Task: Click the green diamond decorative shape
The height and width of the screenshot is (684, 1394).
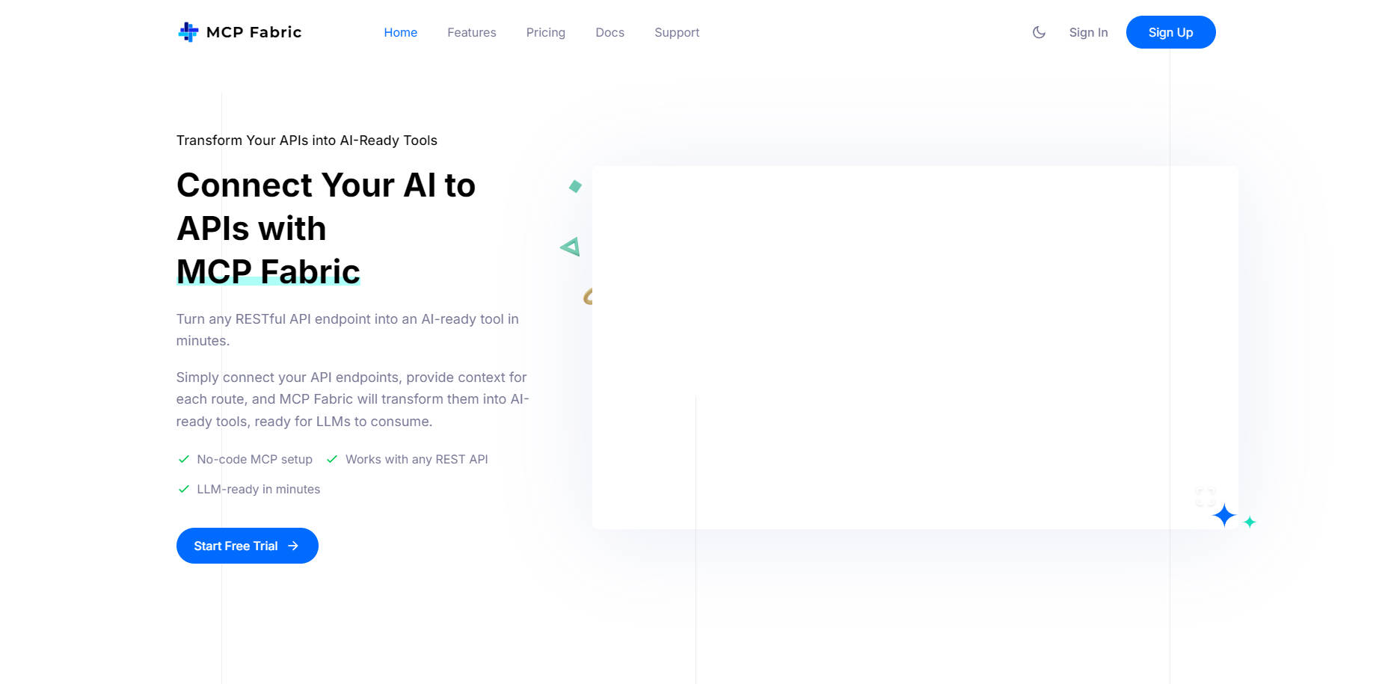Action: (575, 186)
